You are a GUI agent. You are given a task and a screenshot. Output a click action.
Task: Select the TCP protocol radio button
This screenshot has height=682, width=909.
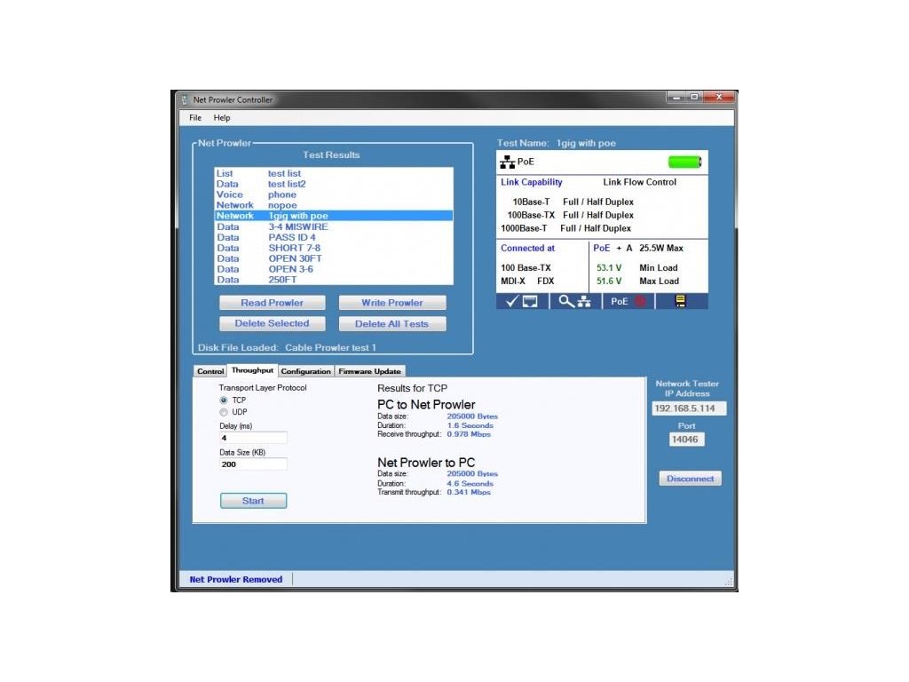click(223, 400)
